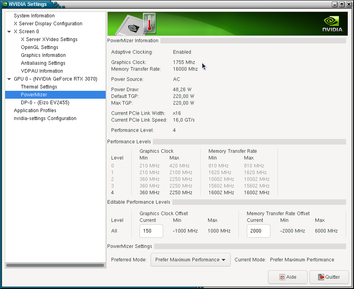The image size is (354, 289).
Task: Click Memory Transfer Rate value 16000 Mhz
Action: pos(185,69)
